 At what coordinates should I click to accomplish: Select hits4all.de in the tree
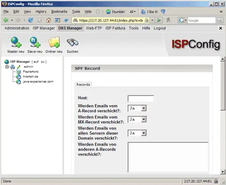click(x=30, y=77)
